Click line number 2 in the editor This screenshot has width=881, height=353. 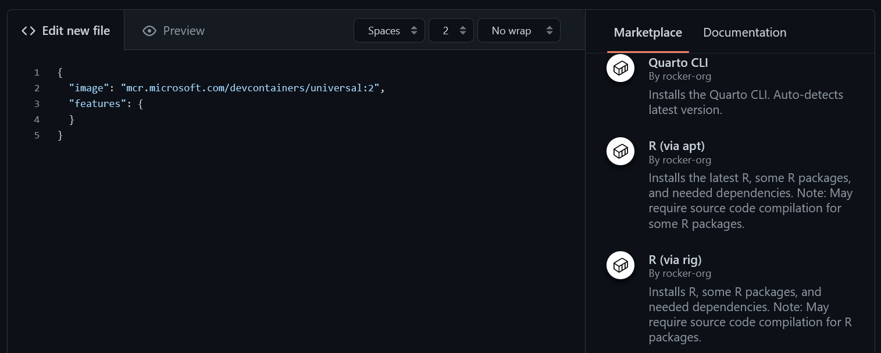[37, 88]
